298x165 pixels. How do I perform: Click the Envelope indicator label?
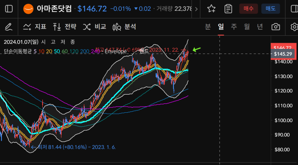(x=116, y=52)
